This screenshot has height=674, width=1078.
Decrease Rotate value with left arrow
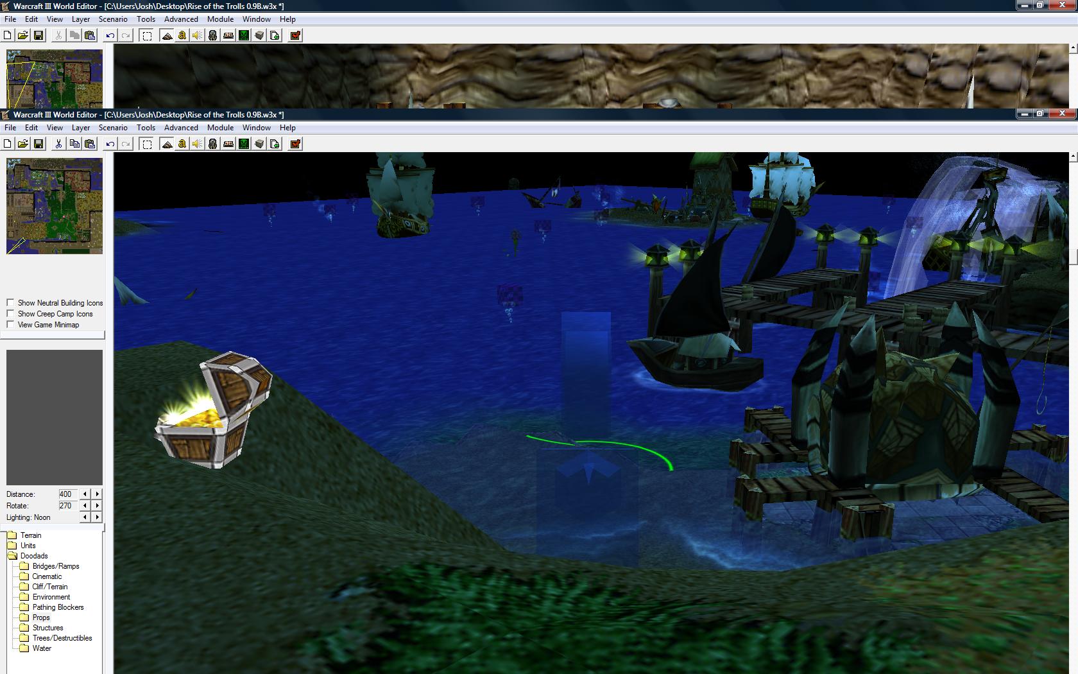pyautogui.click(x=85, y=506)
